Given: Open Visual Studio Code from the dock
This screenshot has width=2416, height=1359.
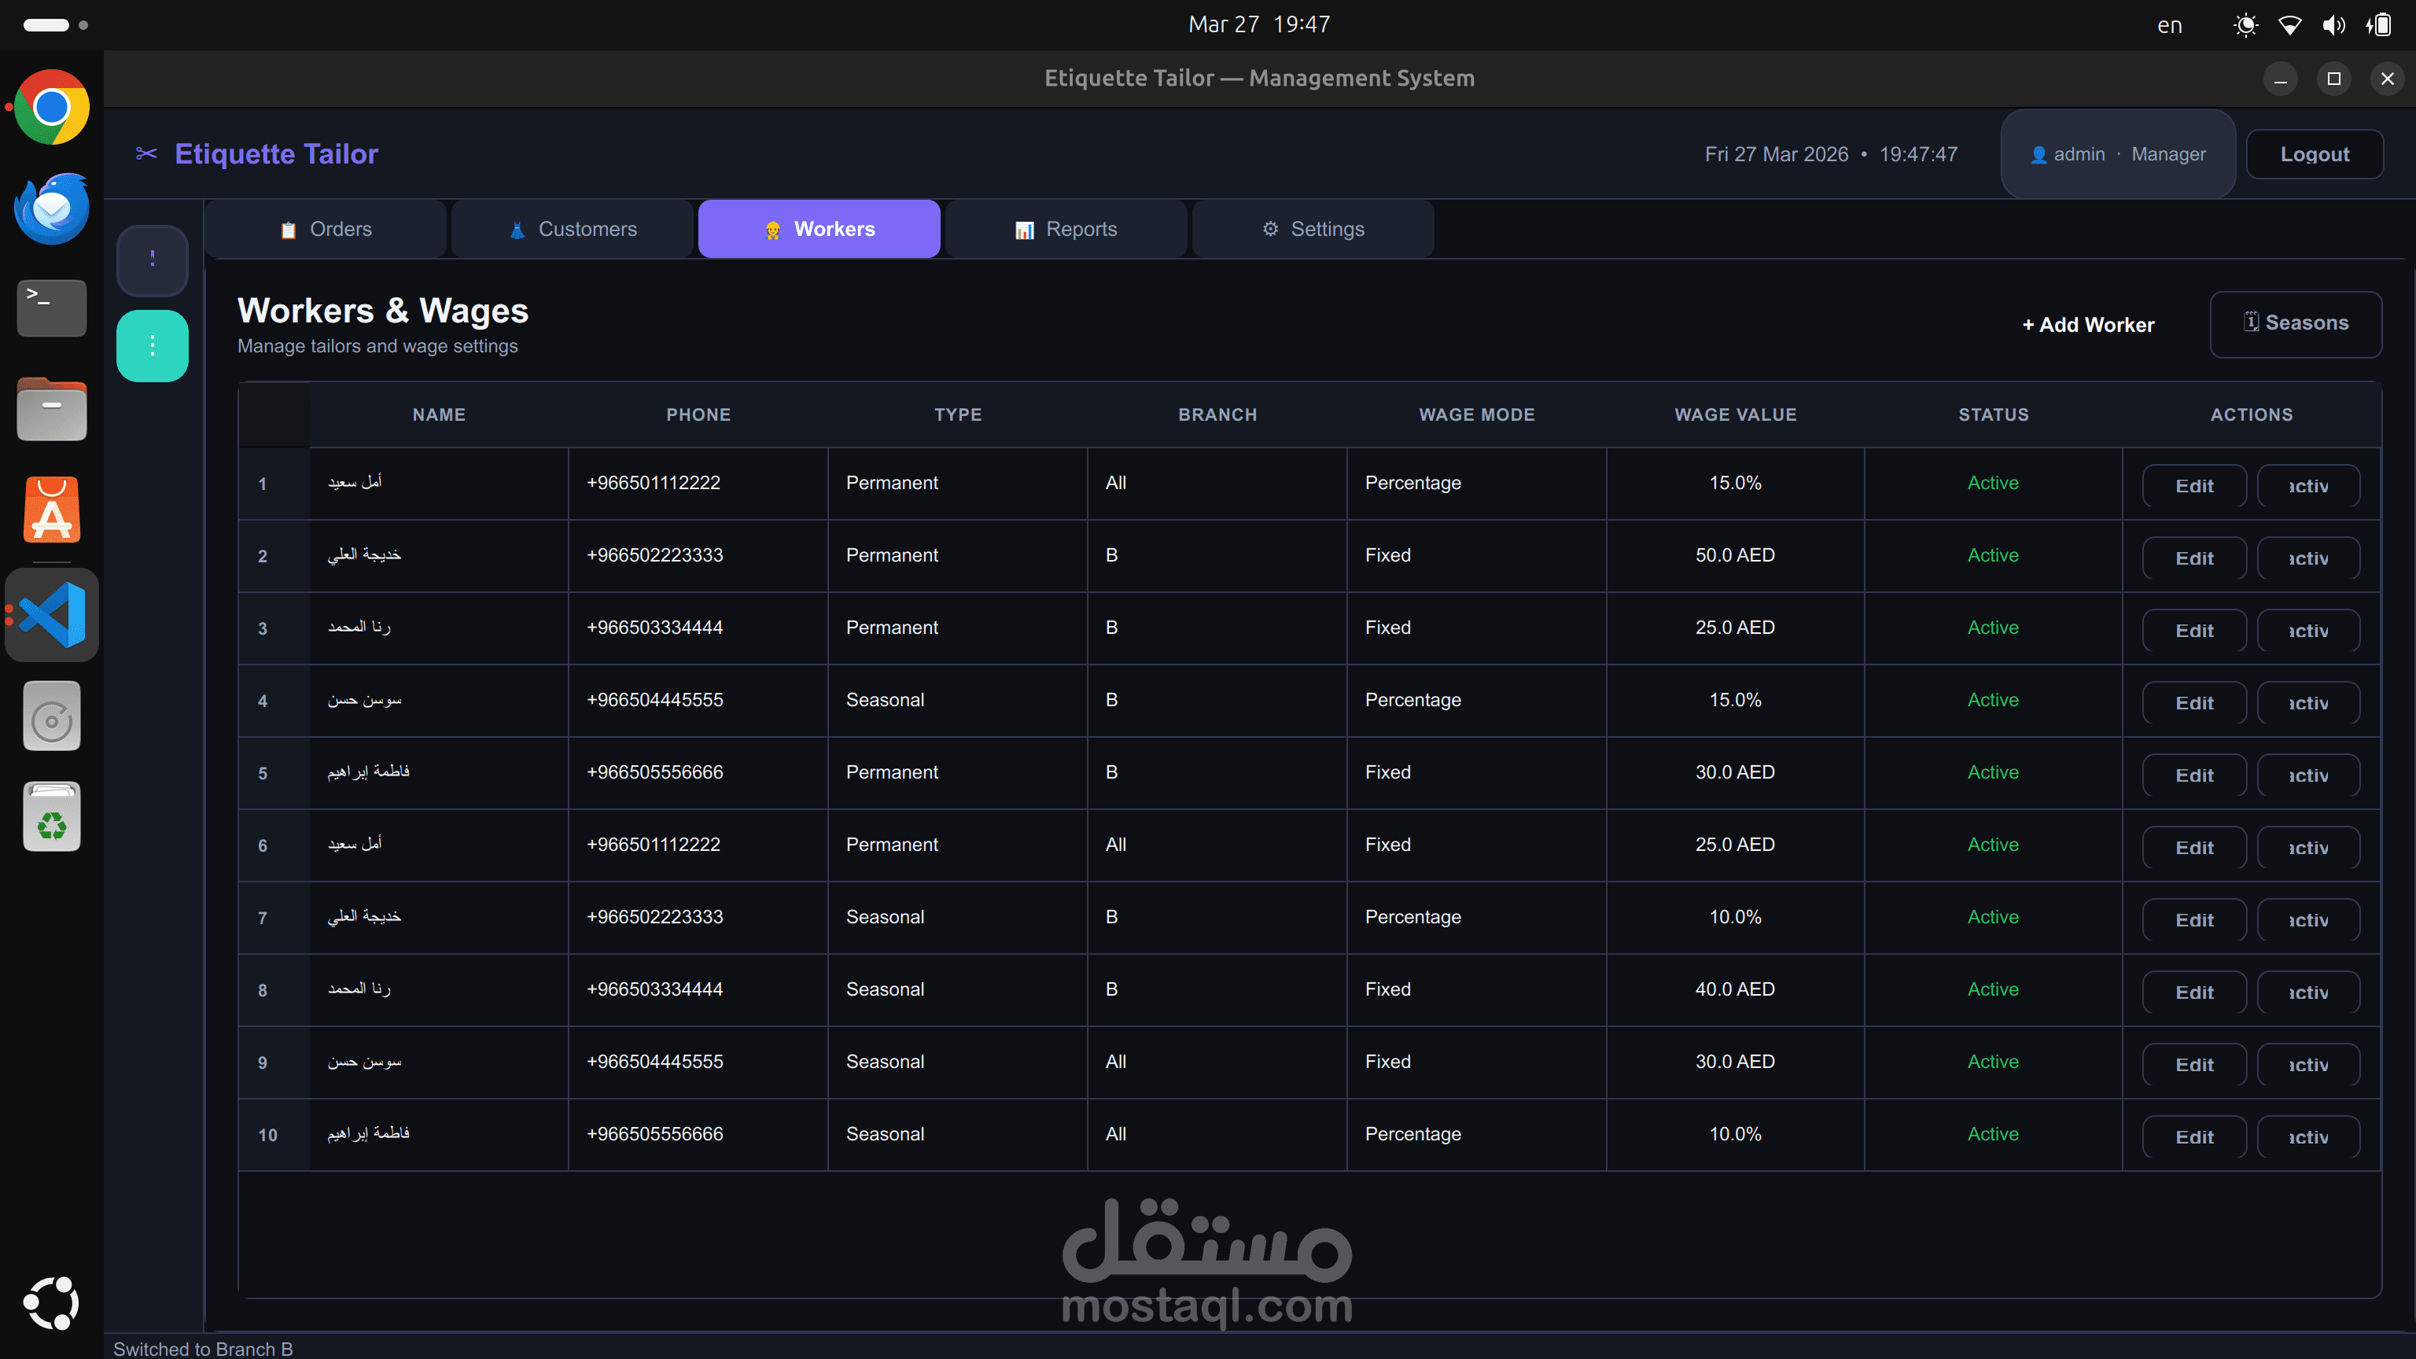Looking at the screenshot, I should click(x=52, y=615).
